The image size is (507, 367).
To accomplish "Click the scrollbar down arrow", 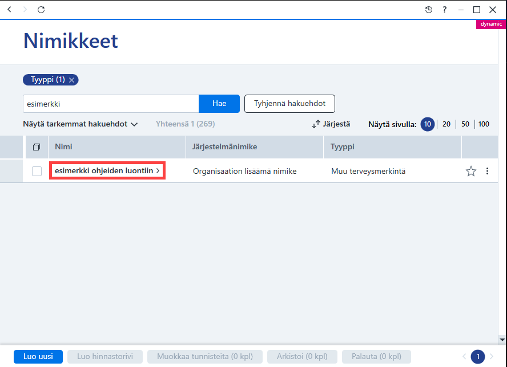I will click(502, 340).
